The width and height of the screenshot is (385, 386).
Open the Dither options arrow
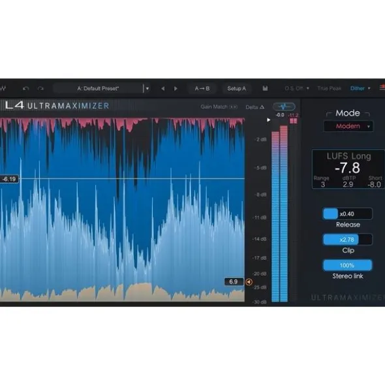(x=369, y=88)
